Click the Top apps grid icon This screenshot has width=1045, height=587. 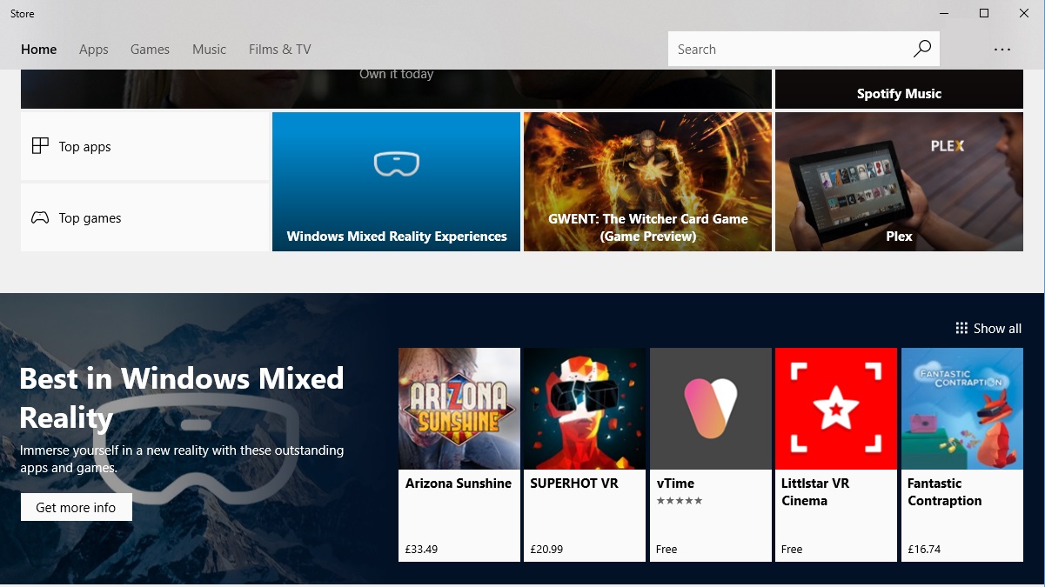[40, 146]
